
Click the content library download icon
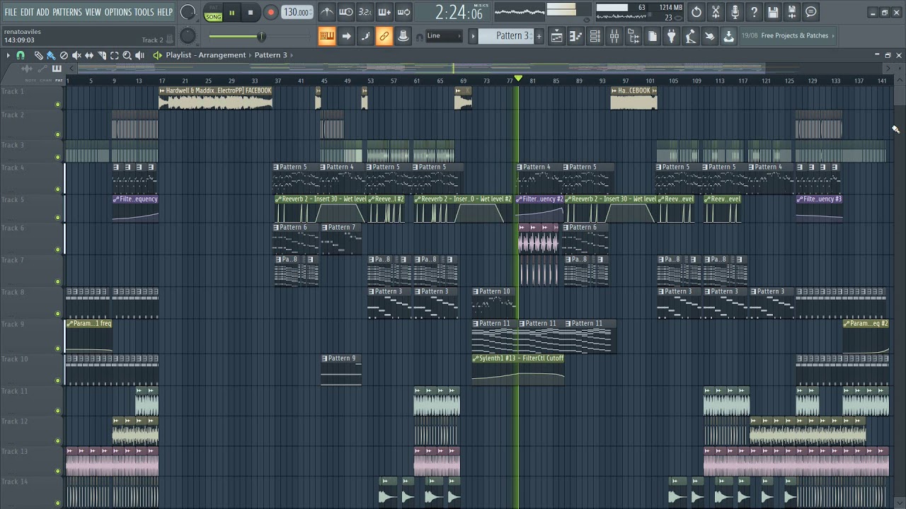pyautogui.click(x=728, y=36)
